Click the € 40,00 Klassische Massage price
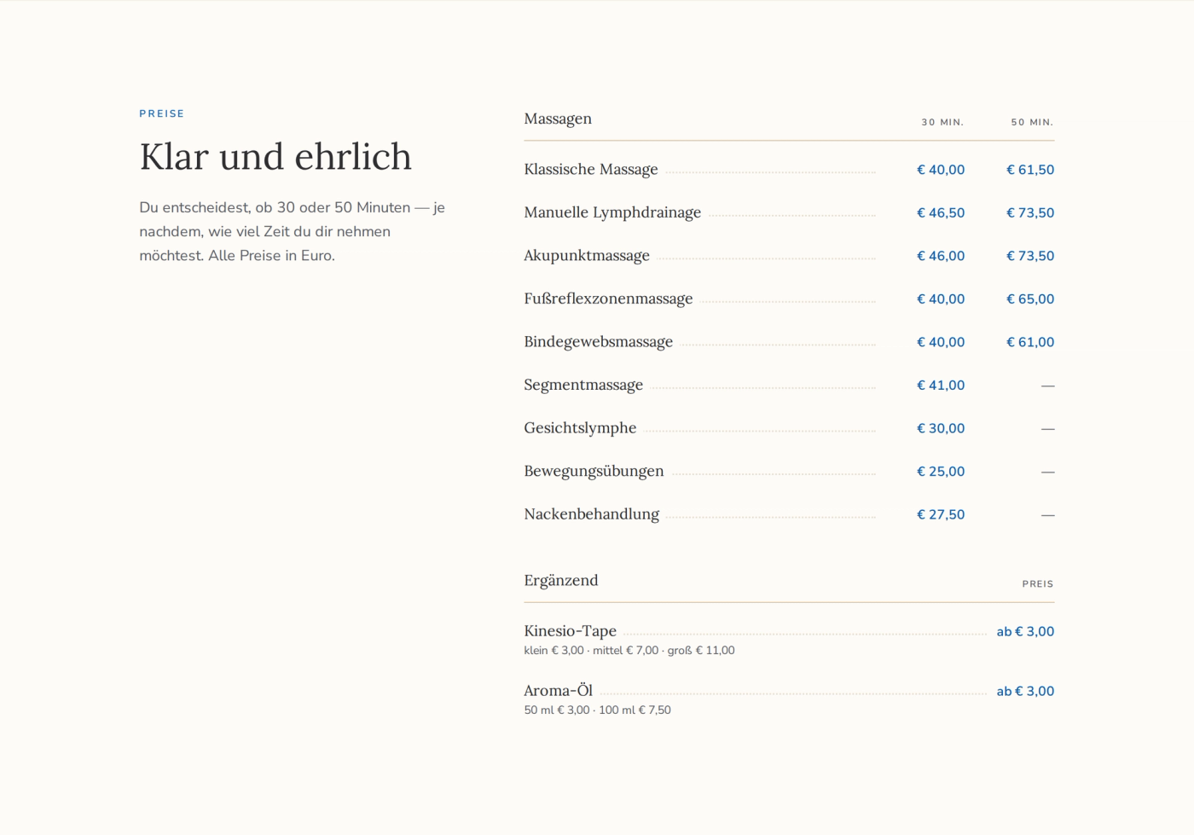 point(941,170)
